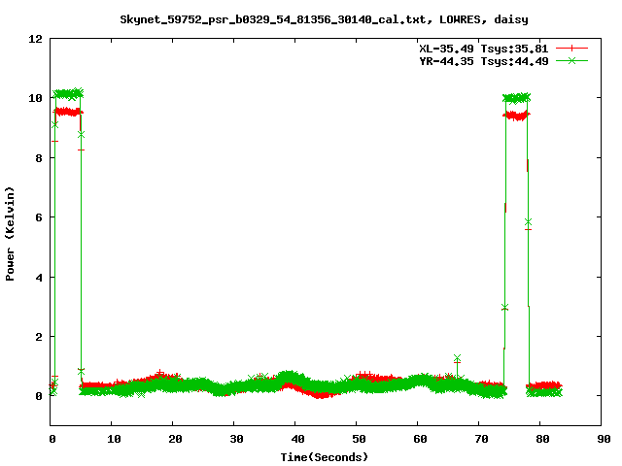Click the x-axis tick label 40

297,439
